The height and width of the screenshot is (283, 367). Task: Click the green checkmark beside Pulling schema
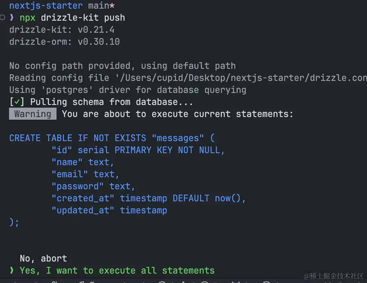click(x=17, y=102)
